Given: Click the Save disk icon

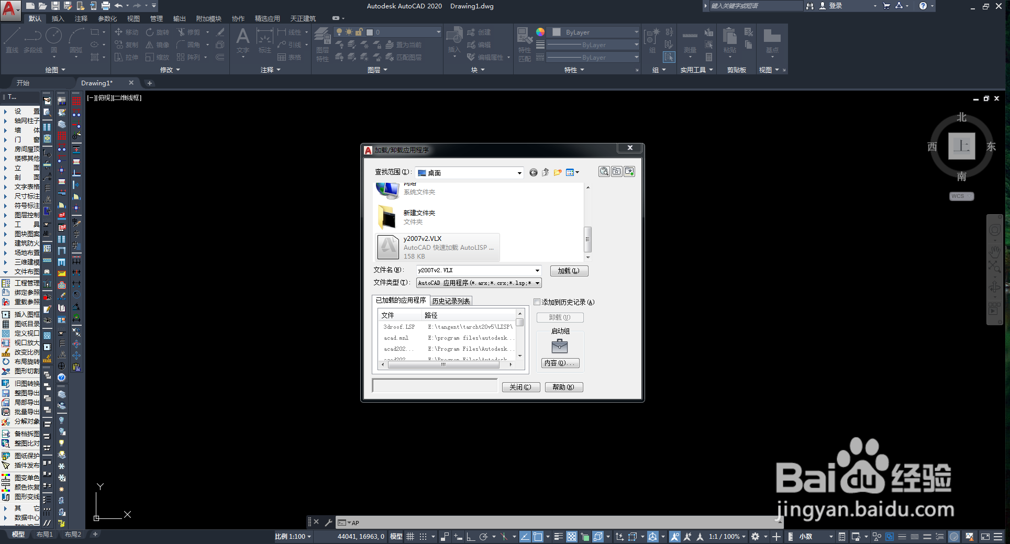Looking at the screenshot, I should pos(55,6).
